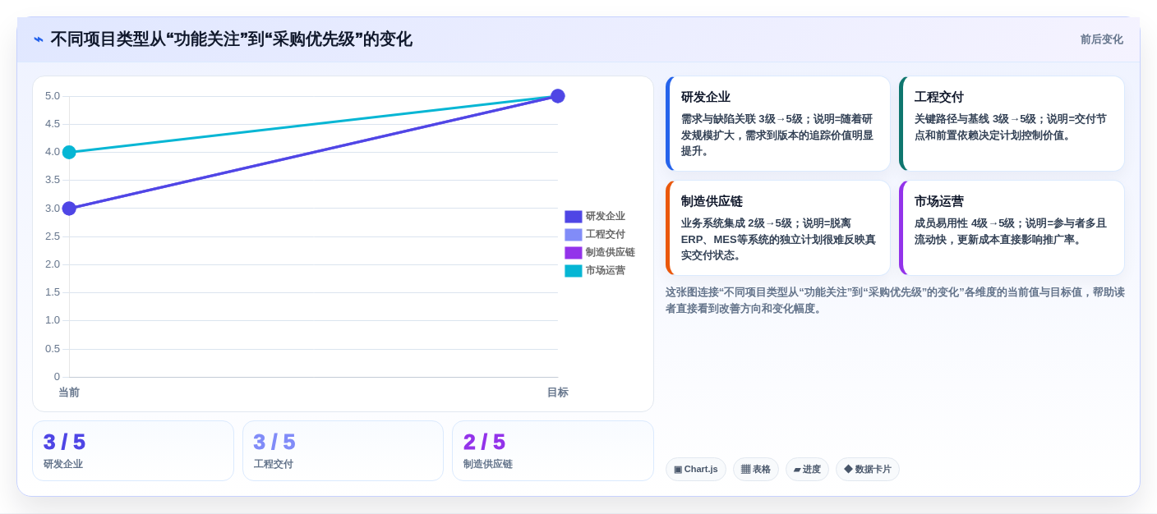Click the 数据卡片 tag chip
This screenshot has width=1157, height=514.
tap(868, 470)
